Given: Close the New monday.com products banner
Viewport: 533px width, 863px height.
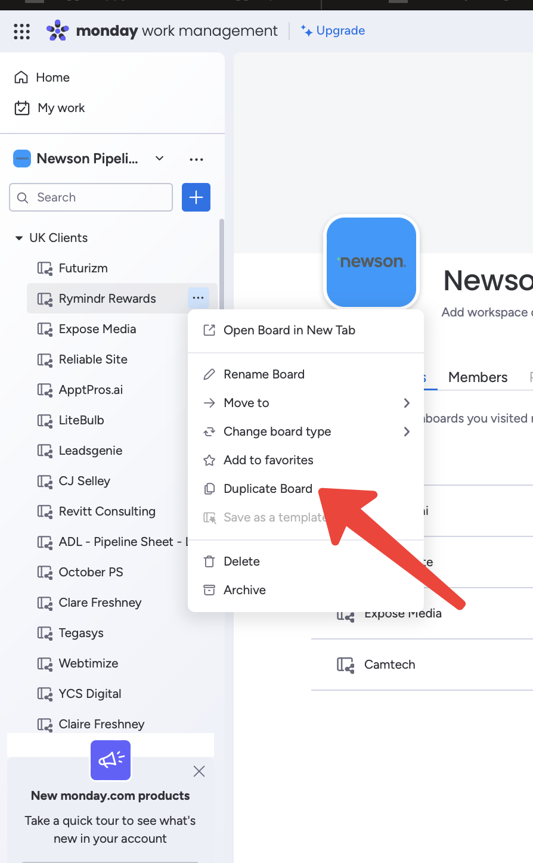Looking at the screenshot, I should (199, 771).
